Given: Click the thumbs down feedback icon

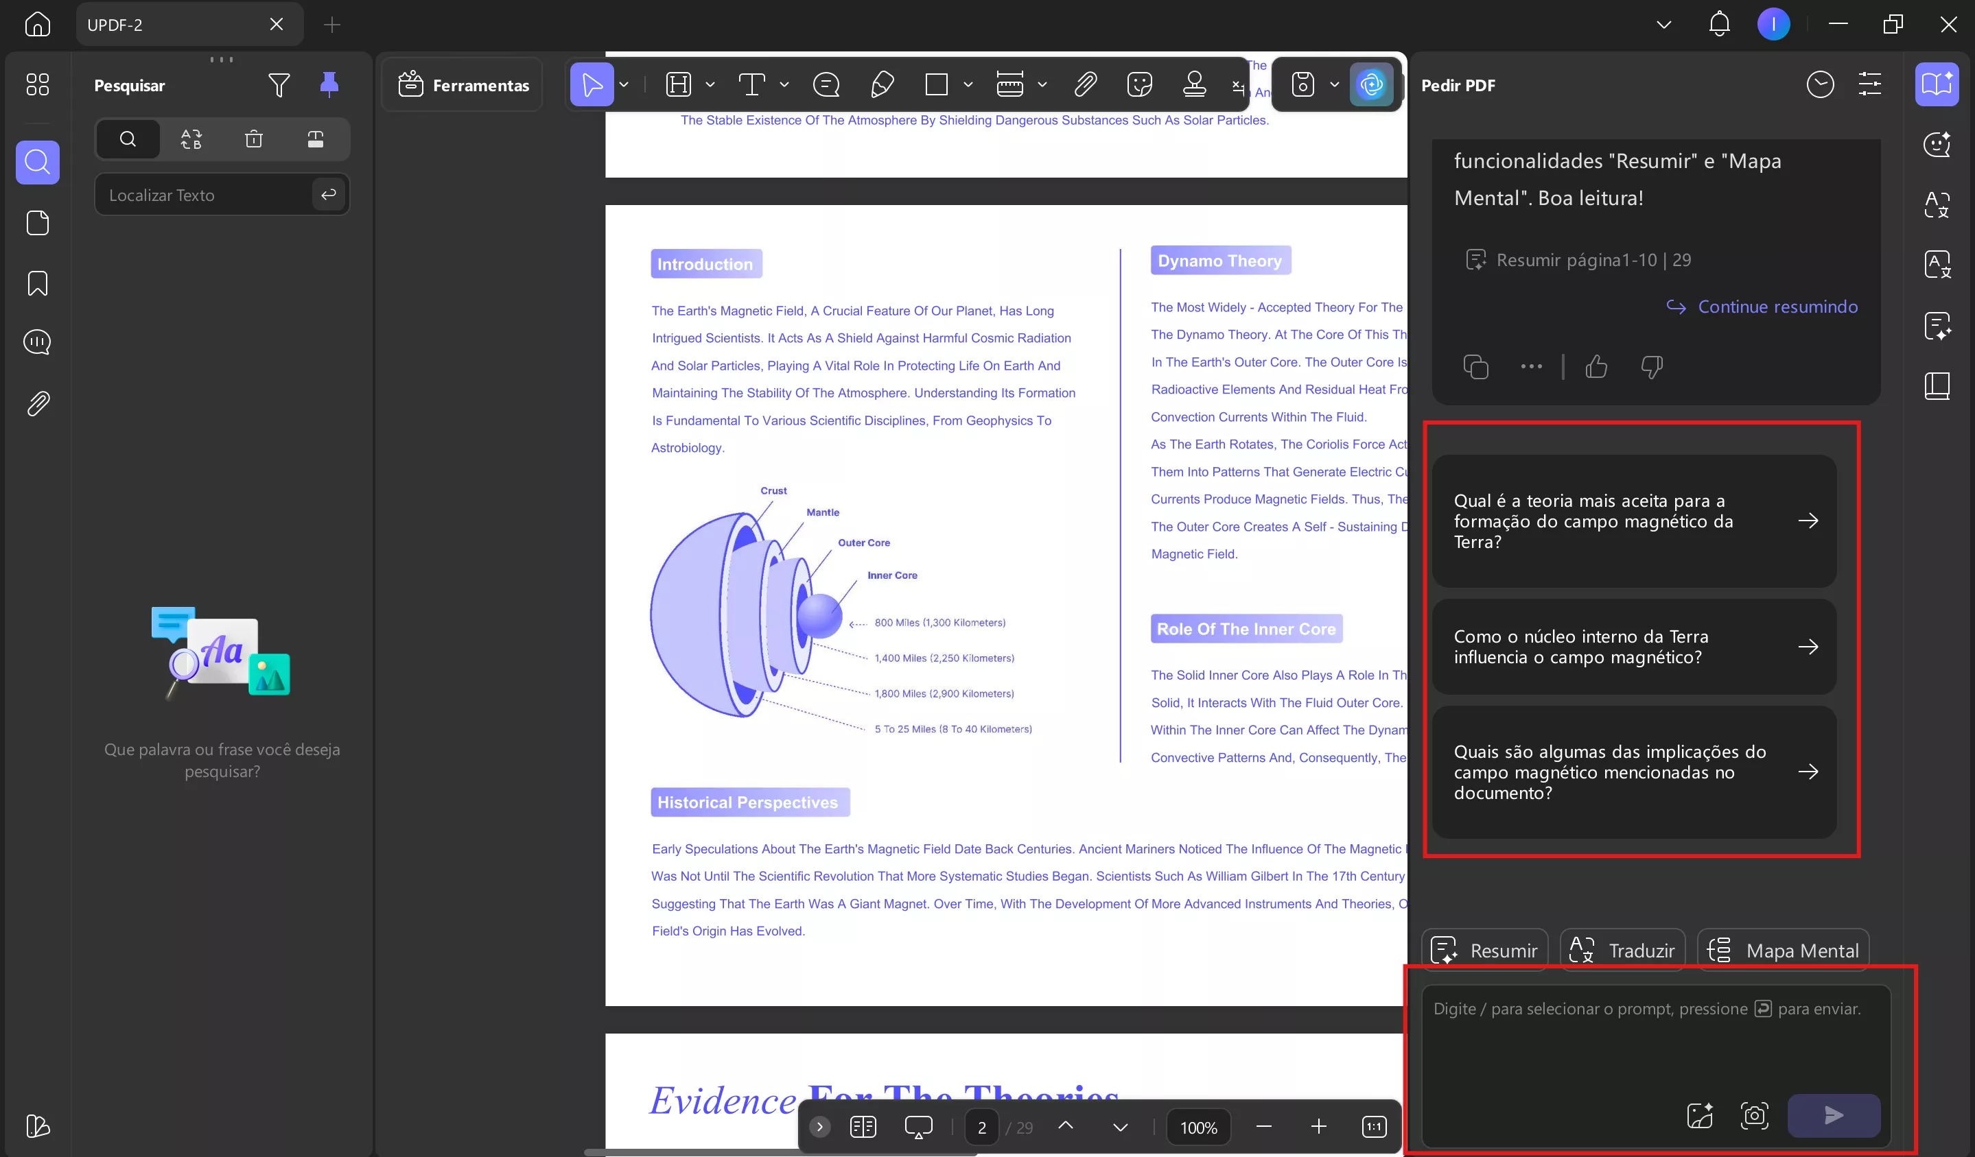Looking at the screenshot, I should pyautogui.click(x=1651, y=367).
